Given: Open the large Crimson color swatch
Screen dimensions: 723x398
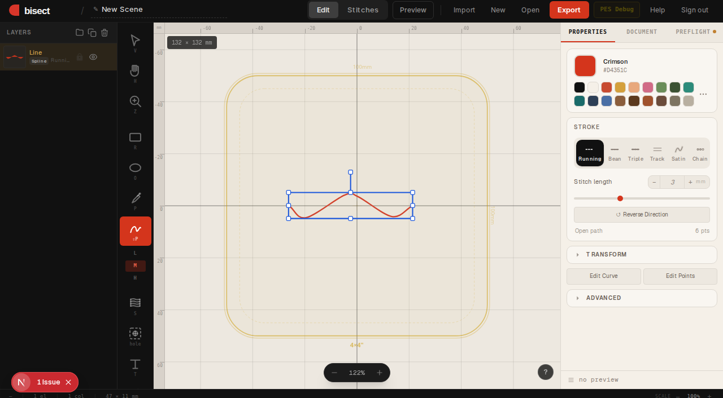Looking at the screenshot, I should pyautogui.click(x=585, y=66).
